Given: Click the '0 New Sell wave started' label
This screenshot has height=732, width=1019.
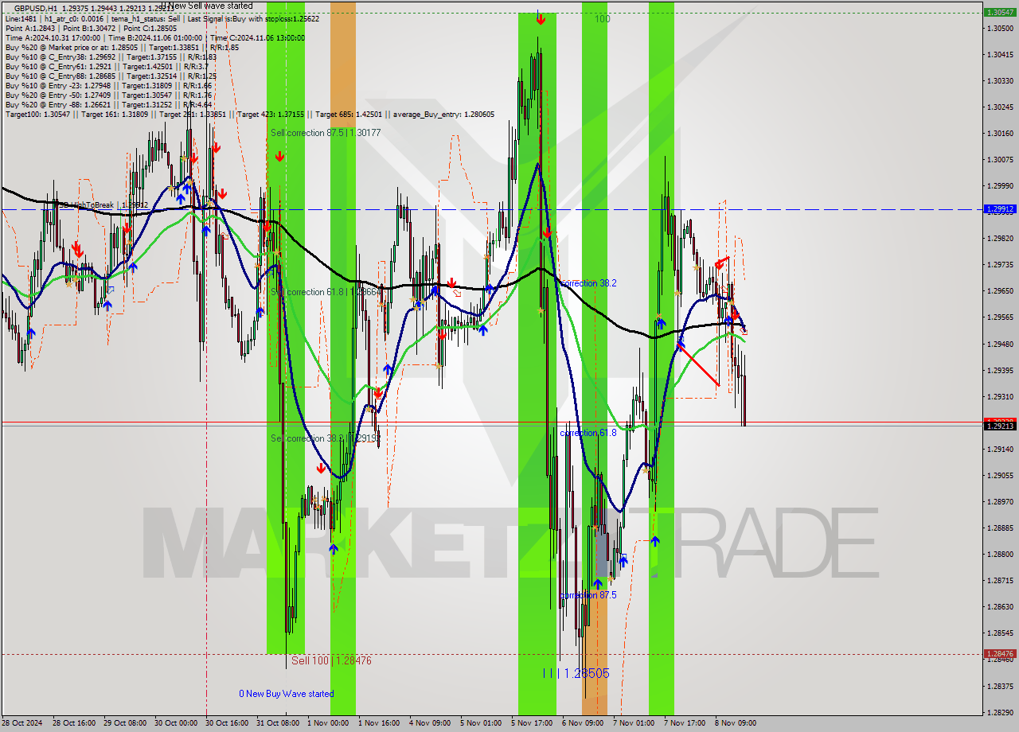Looking at the screenshot, I should coord(207,6).
